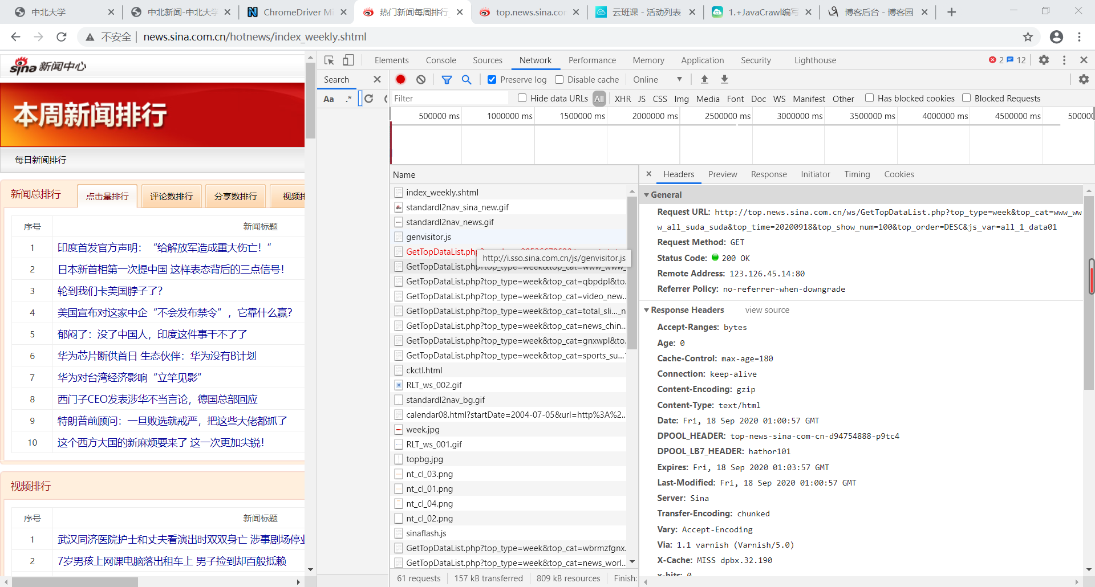
Task: Open the Preview tab of request
Action: (723, 174)
